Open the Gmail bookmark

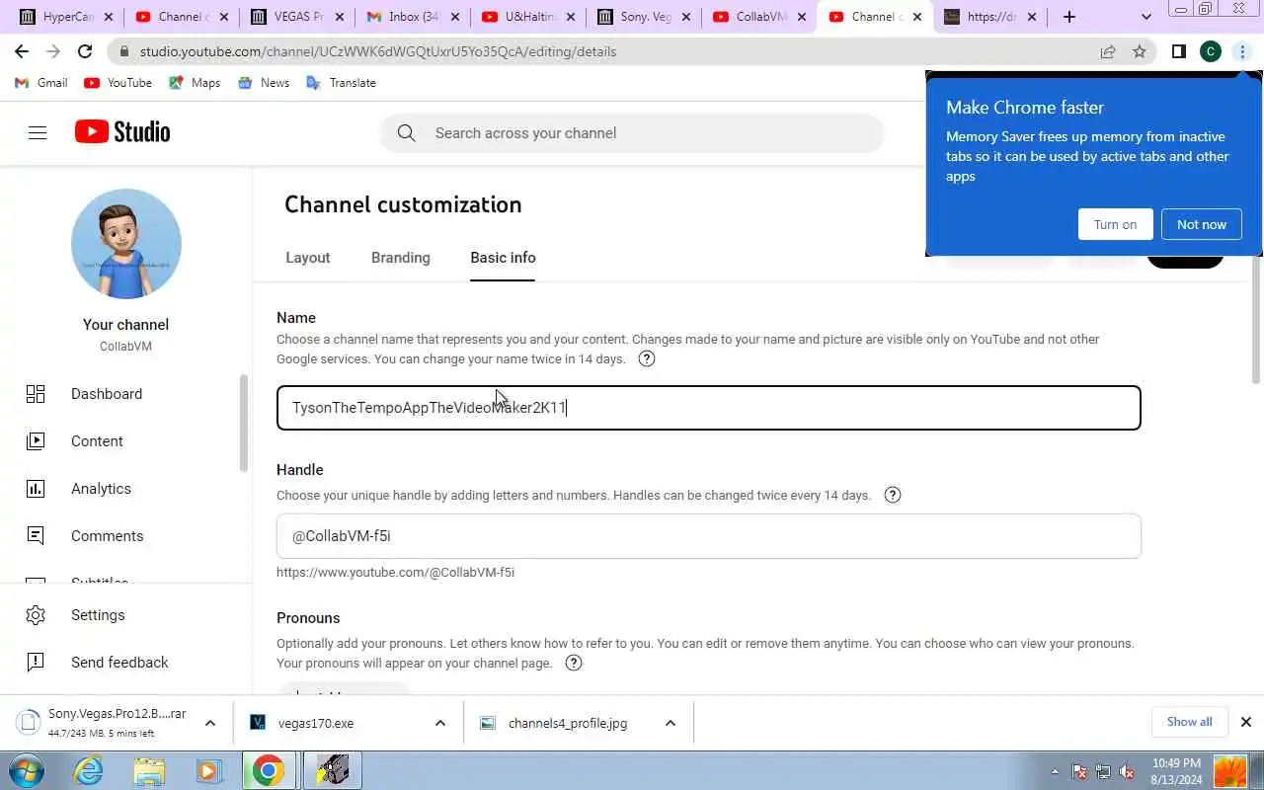coord(41,83)
